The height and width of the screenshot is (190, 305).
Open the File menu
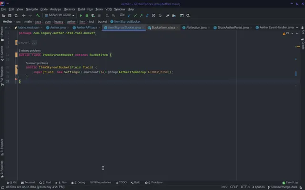pos(4,9)
